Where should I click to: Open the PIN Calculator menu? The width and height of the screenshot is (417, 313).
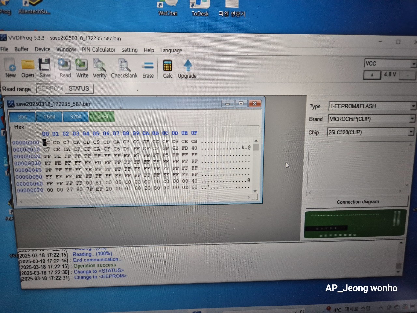tap(98, 50)
